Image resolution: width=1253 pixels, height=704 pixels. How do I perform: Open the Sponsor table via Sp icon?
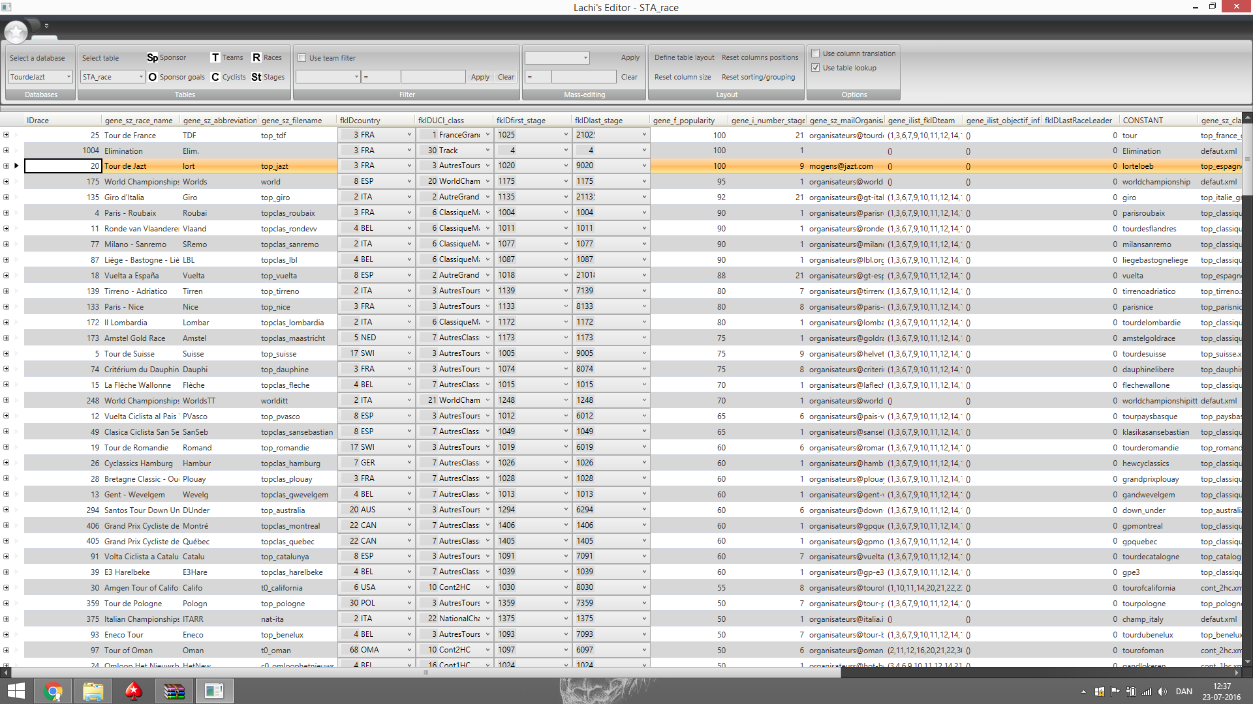coord(152,57)
